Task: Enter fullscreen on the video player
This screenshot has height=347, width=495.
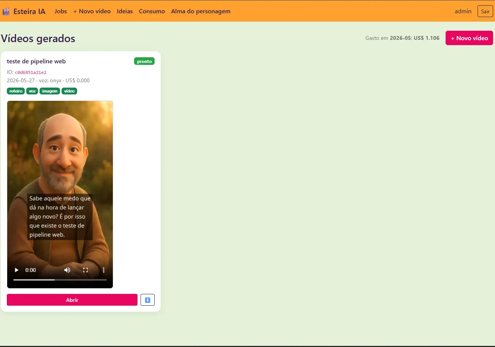Action: click(x=85, y=270)
